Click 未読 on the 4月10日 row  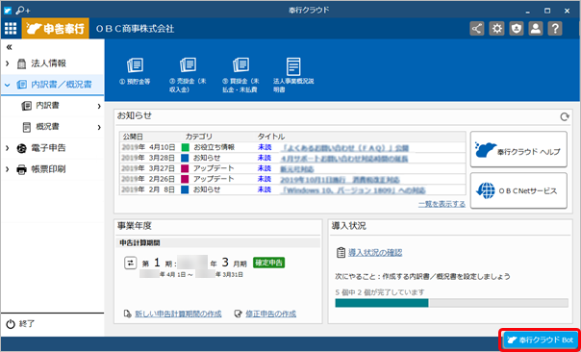pyautogui.click(x=265, y=147)
